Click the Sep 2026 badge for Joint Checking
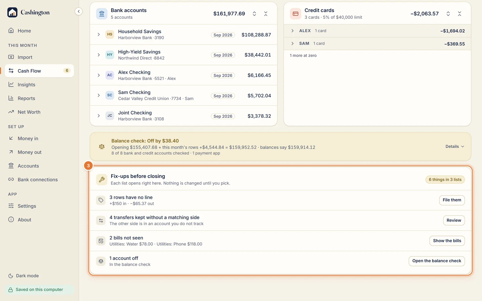 [x=223, y=116]
